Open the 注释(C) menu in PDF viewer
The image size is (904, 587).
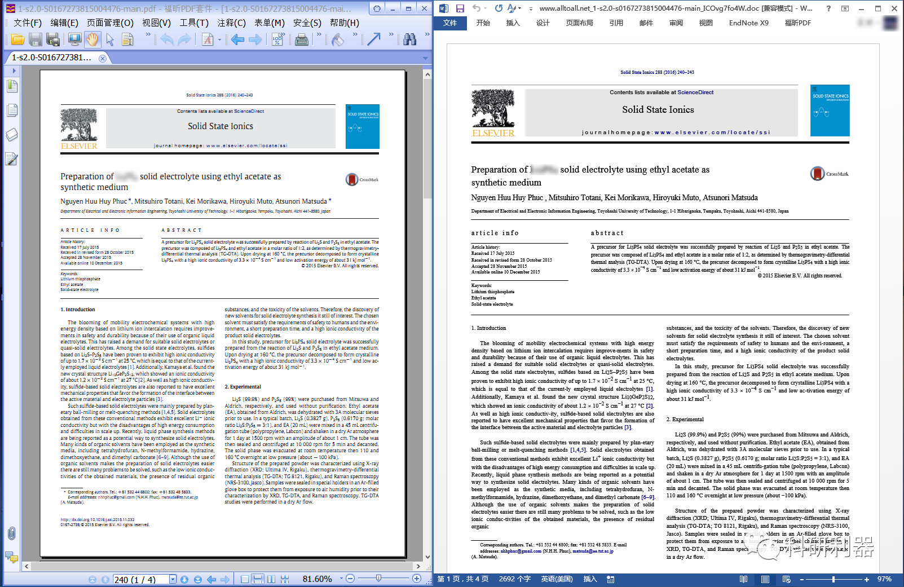pos(231,23)
